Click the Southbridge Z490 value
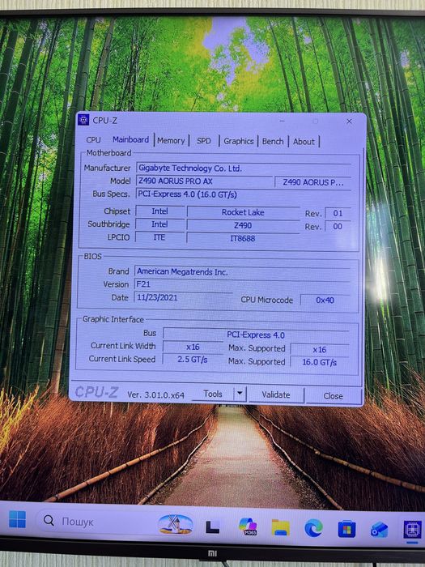The height and width of the screenshot is (567, 425). (243, 225)
